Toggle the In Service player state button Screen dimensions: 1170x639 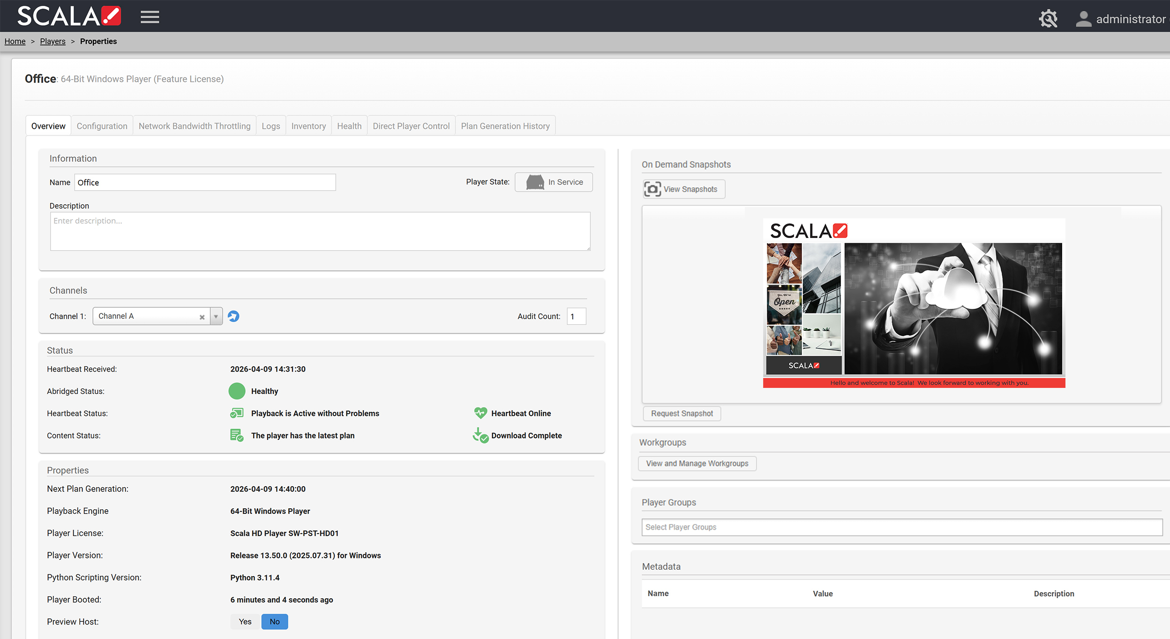coord(554,182)
